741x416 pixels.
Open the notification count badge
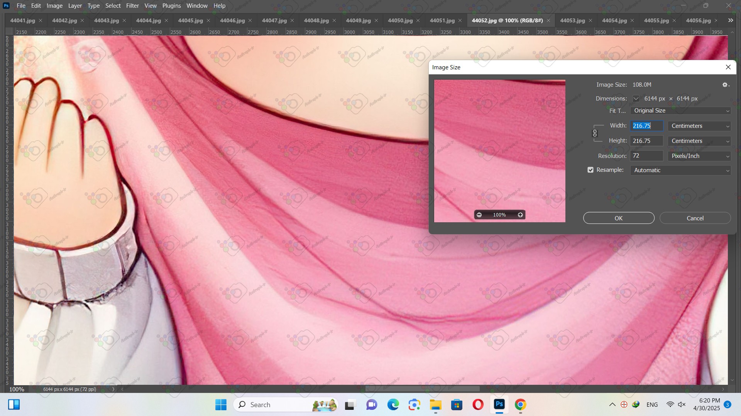coord(727,404)
